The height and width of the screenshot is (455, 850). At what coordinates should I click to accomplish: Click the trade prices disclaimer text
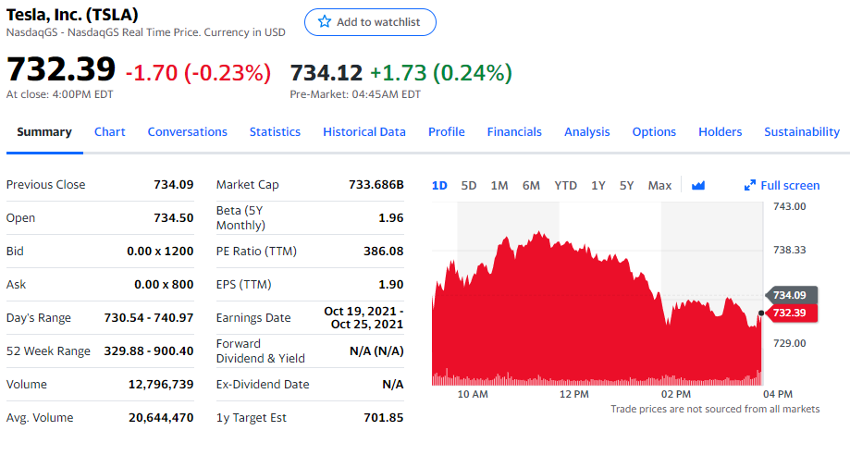tap(715, 409)
